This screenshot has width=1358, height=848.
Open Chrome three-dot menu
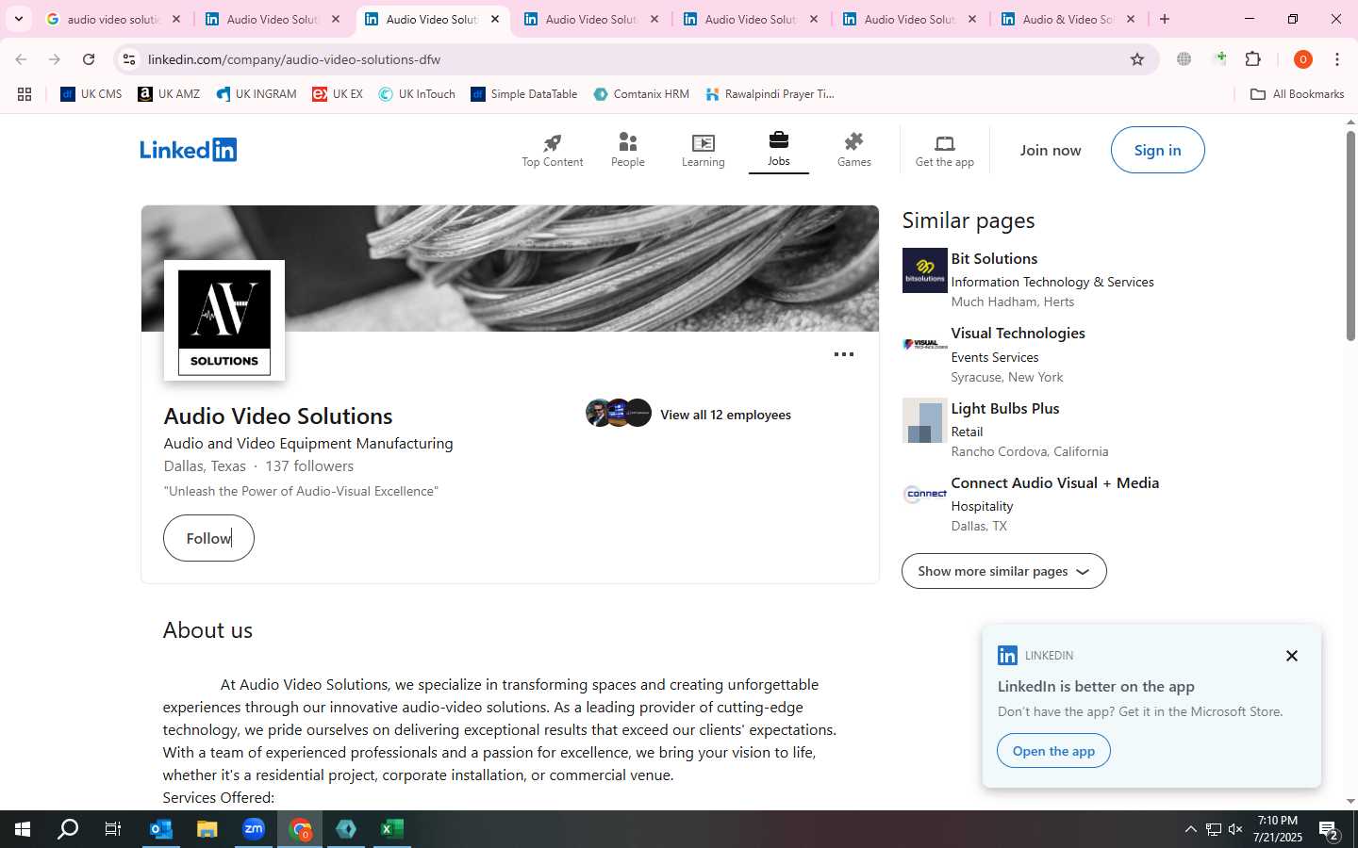click(1337, 59)
